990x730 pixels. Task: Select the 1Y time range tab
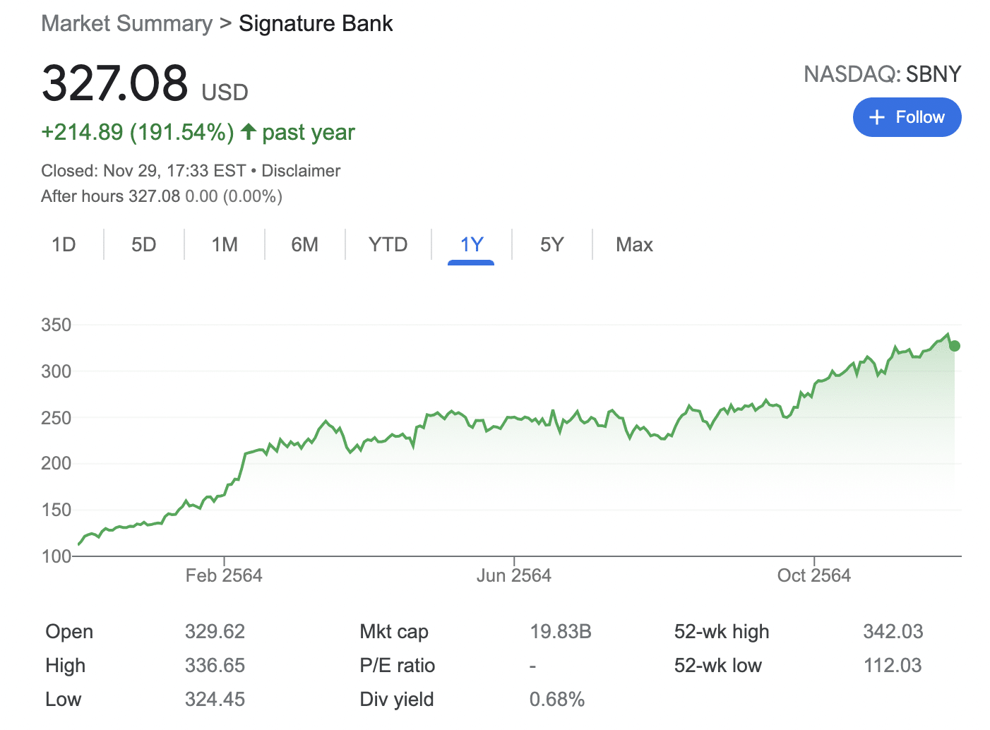(471, 244)
